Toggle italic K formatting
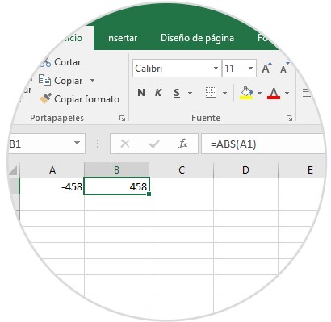This screenshot has width=331, height=322. point(158,93)
